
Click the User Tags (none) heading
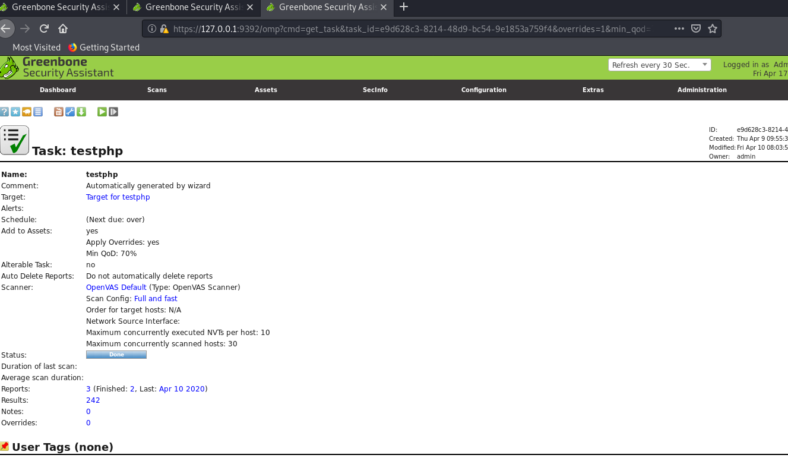point(62,447)
